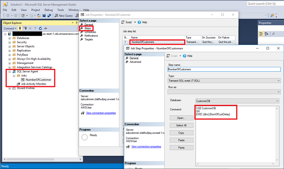This screenshot has height=169, width=284.
Task: Expand the Replication node
Action: pos(10,51)
